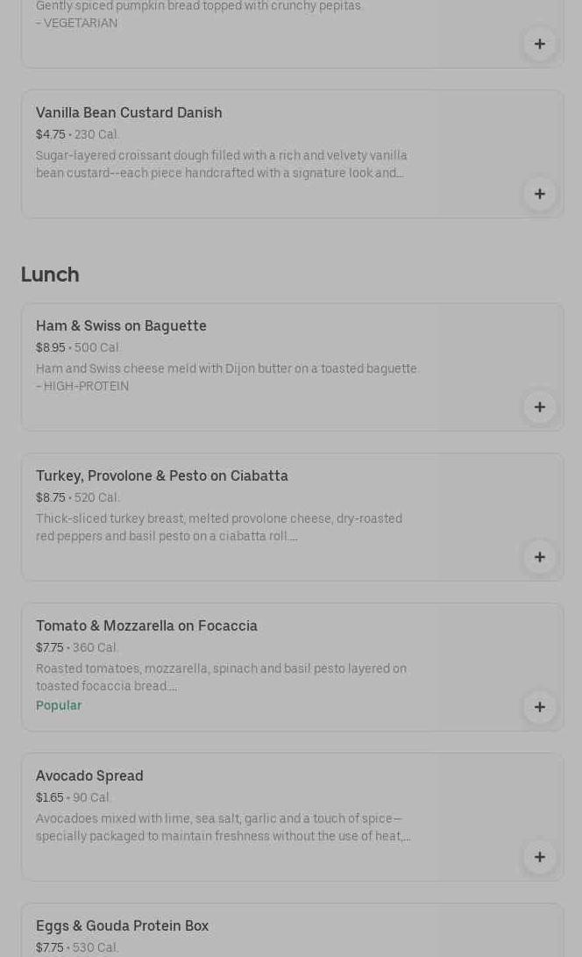Add Tomato & Mozzarella on Focaccia

pos(540,707)
